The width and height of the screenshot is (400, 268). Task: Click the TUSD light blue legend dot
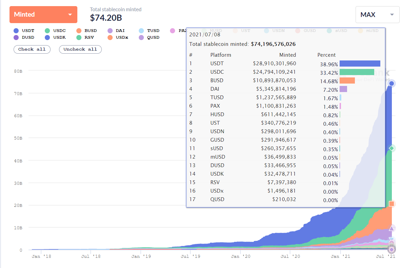click(141, 31)
